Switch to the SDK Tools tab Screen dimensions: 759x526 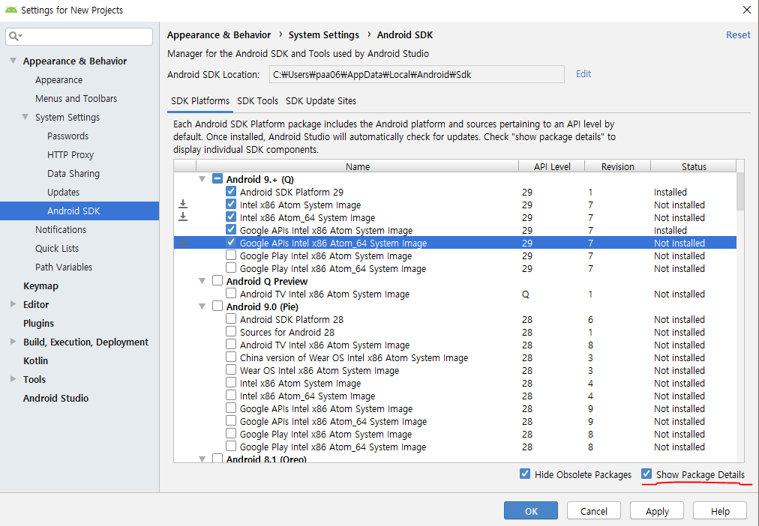(x=257, y=101)
